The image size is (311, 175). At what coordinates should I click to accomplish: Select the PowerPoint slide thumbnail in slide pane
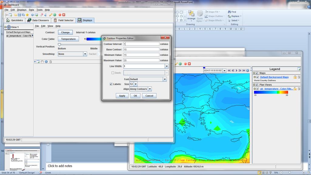(22, 159)
